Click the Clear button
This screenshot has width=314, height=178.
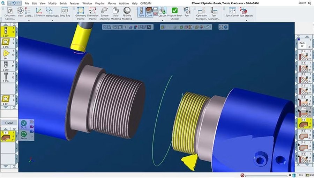tap(9, 123)
